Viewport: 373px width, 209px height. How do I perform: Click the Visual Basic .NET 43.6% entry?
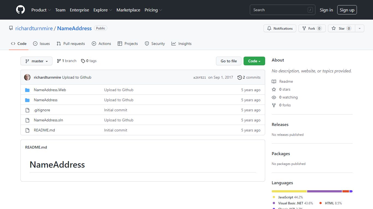pos(293,203)
